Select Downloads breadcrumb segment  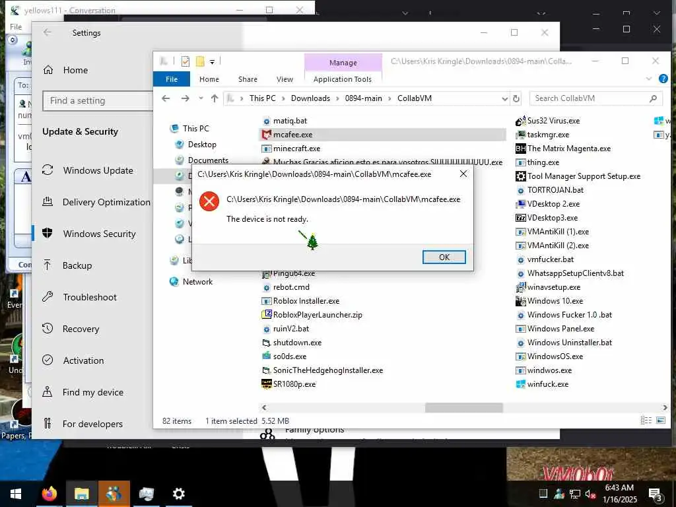click(x=310, y=98)
